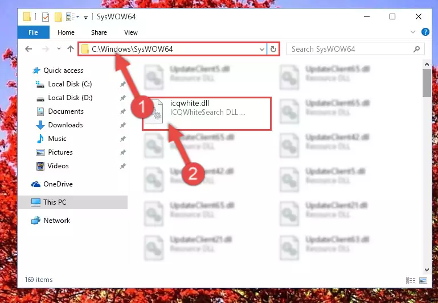This screenshot has width=438, height=303.
Task: Open Videos in sidebar
Action: coord(58,166)
